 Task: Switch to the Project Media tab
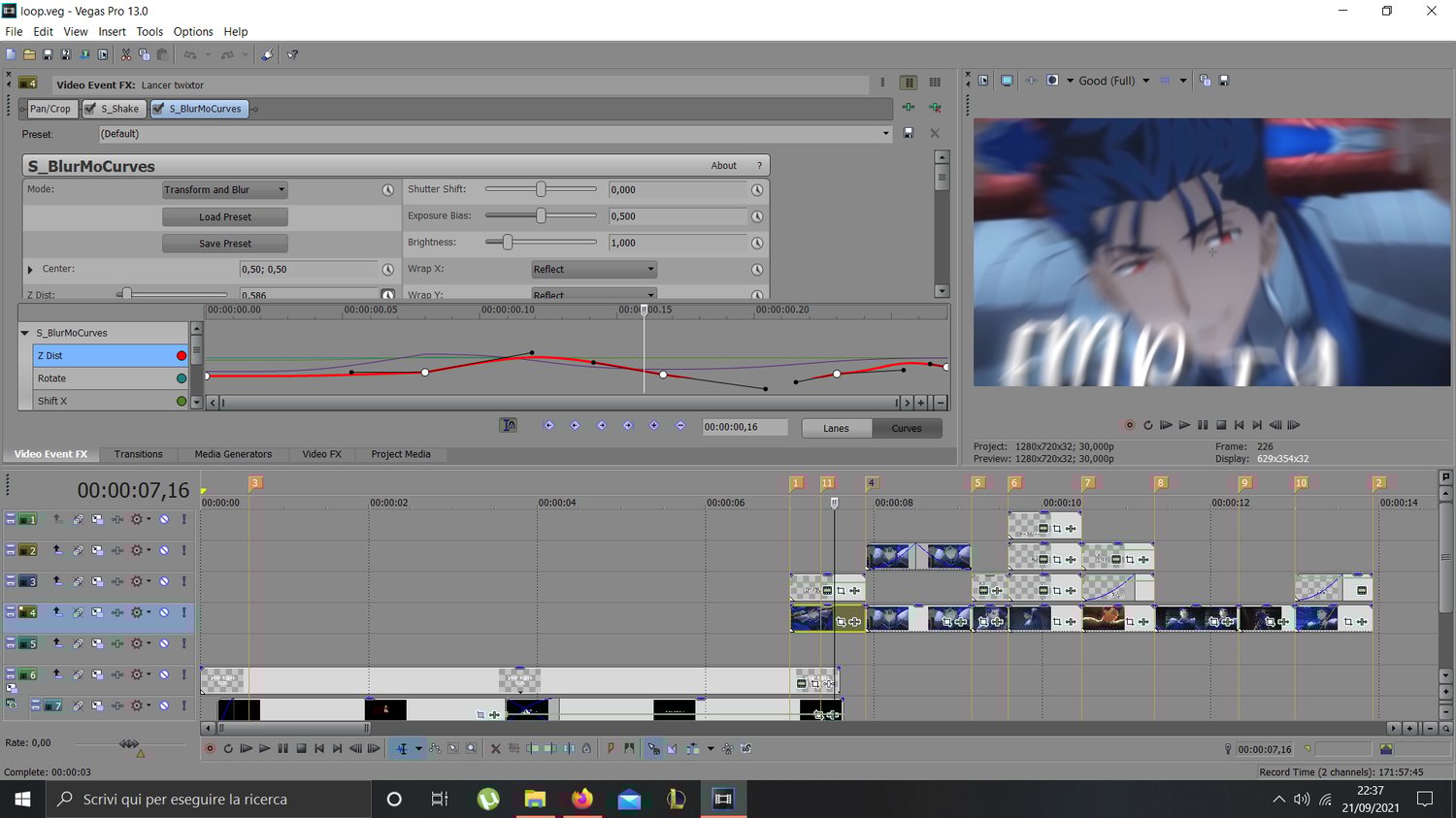(x=401, y=454)
